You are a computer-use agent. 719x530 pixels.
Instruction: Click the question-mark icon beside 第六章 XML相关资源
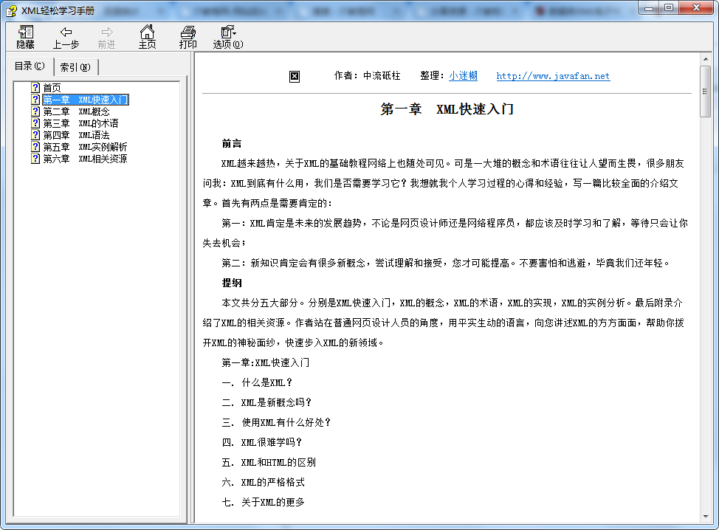click(35, 158)
